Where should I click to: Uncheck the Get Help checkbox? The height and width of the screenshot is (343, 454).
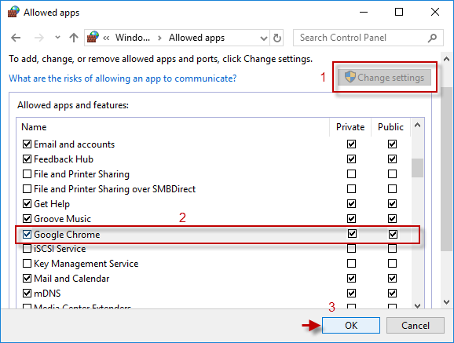click(x=27, y=204)
